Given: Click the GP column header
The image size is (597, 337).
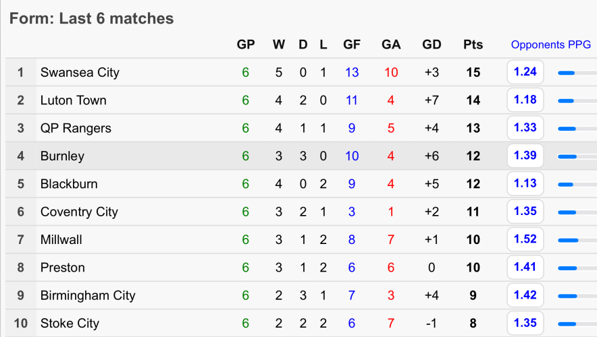Looking at the screenshot, I should tap(245, 45).
